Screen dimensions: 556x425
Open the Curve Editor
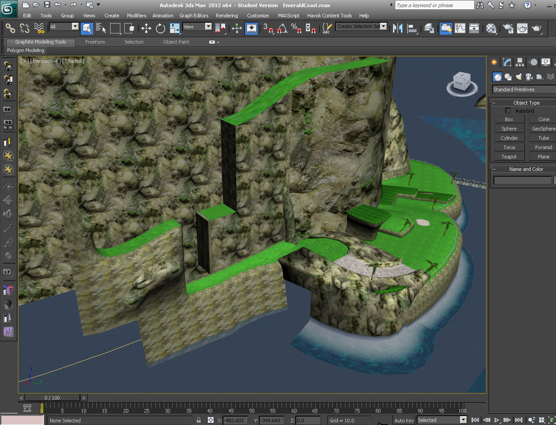[460, 28]
